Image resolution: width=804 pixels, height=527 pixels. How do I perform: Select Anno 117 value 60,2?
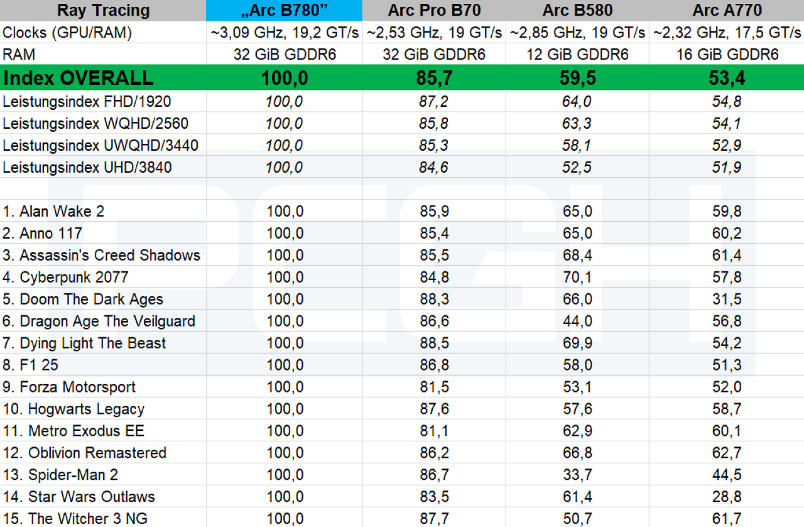727,233
